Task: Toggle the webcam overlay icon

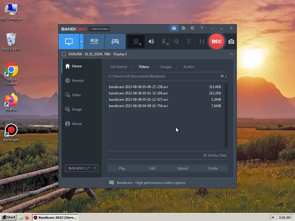Action: 136,41
